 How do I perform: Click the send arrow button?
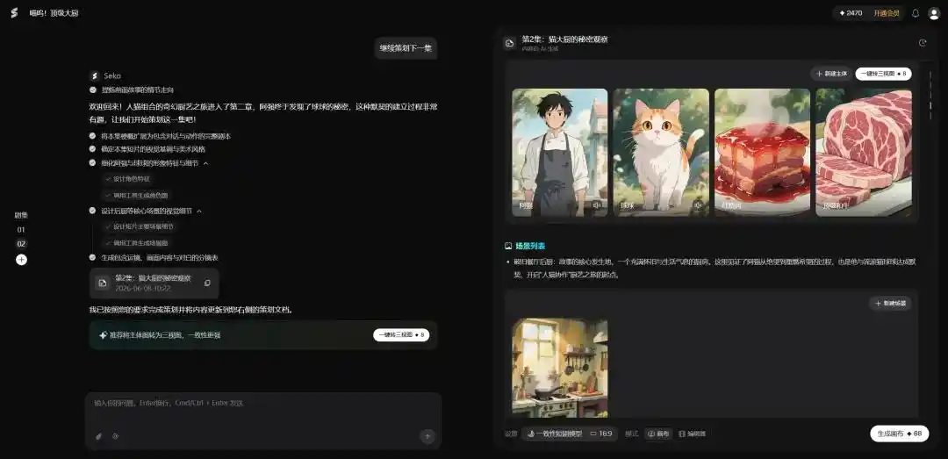(x=427, y=436)
